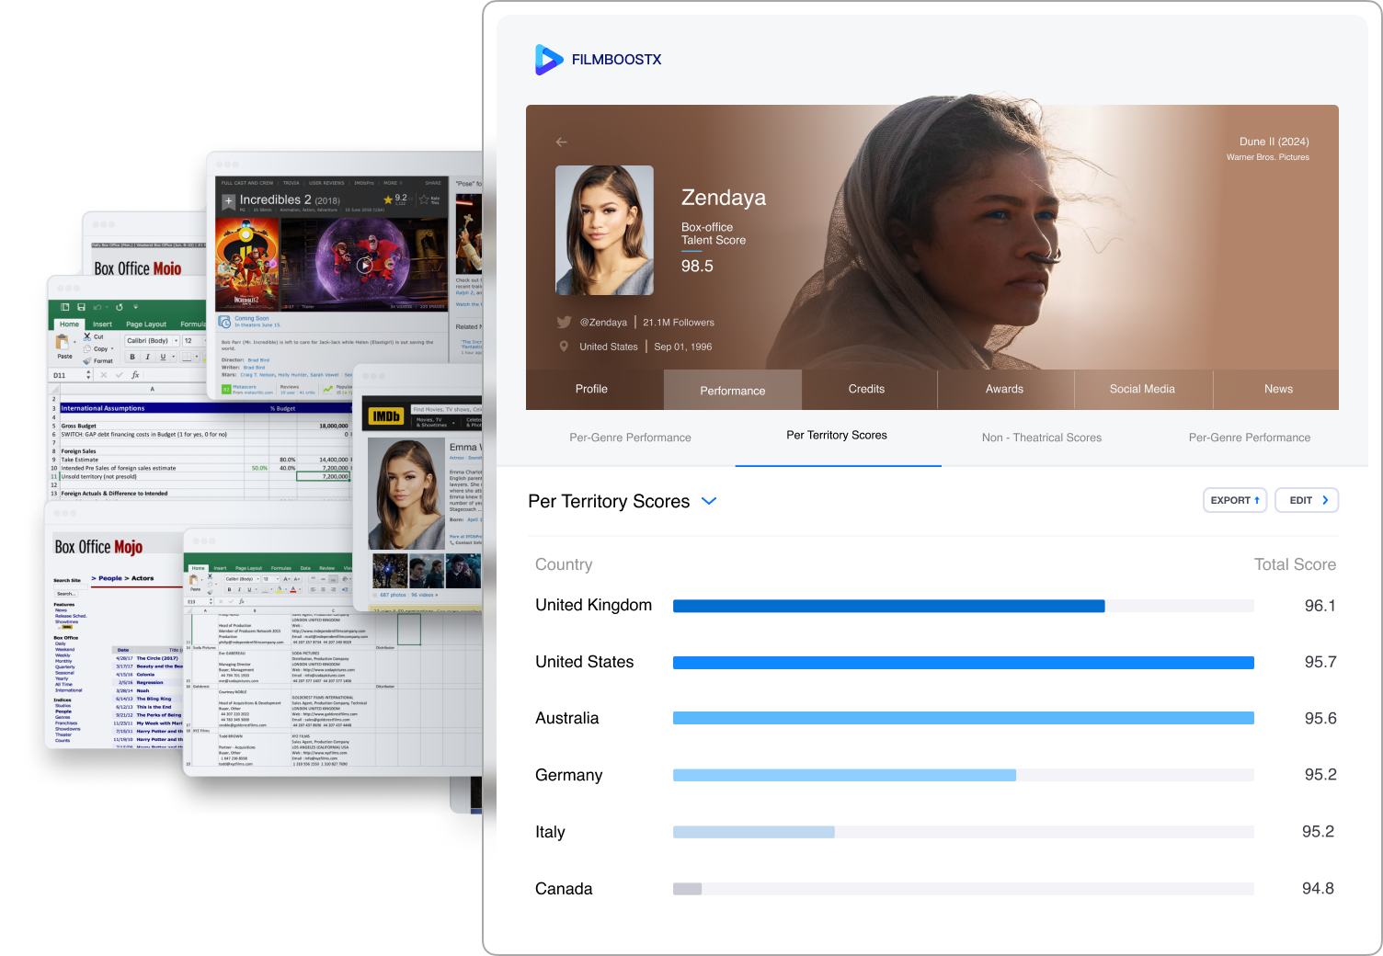Click the Save icon in the Excel title bar
Viewport: 1383px width, 956px height.
click(81, 307)
